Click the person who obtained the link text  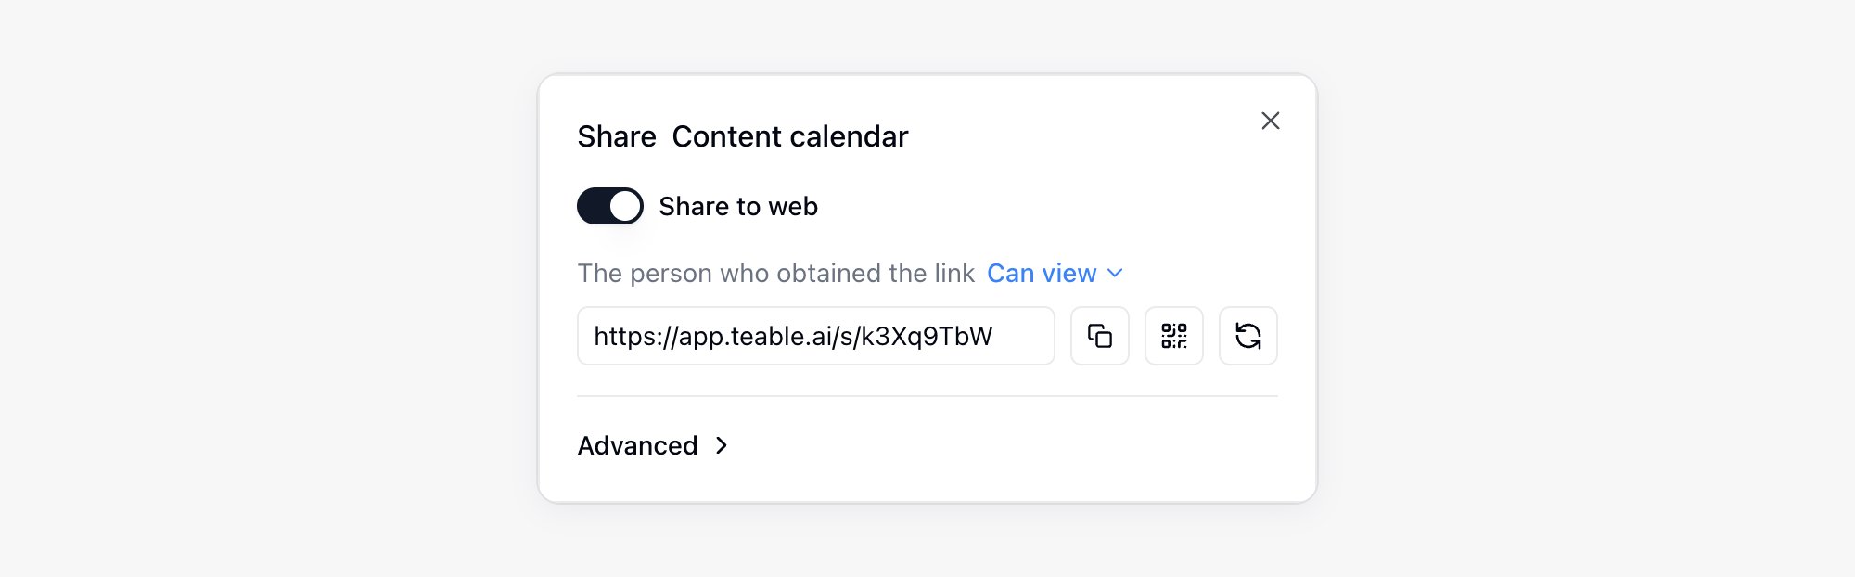776,273
